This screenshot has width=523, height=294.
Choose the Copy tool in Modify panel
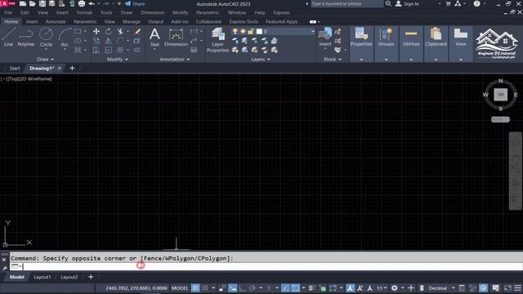coord(96,41)
